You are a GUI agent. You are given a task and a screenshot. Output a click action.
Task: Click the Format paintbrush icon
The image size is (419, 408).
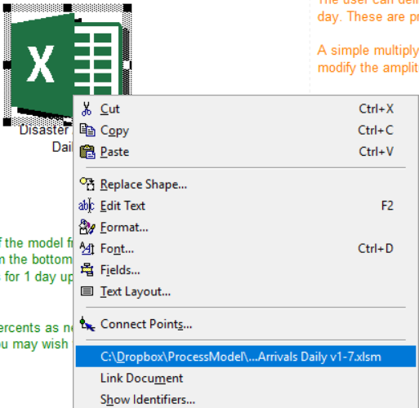coord(87,227)
